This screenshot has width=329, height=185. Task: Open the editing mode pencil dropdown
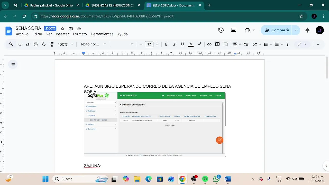(x=302, y=44)
